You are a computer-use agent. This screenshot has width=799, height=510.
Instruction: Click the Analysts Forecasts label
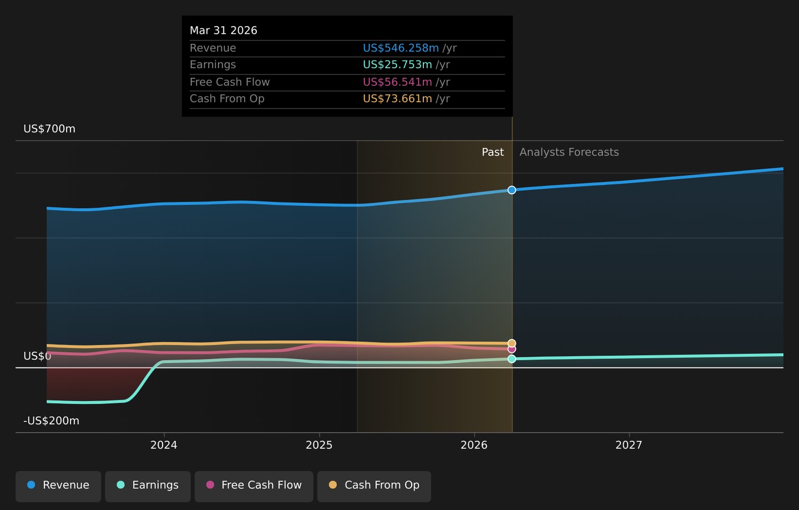pos(569,152)
